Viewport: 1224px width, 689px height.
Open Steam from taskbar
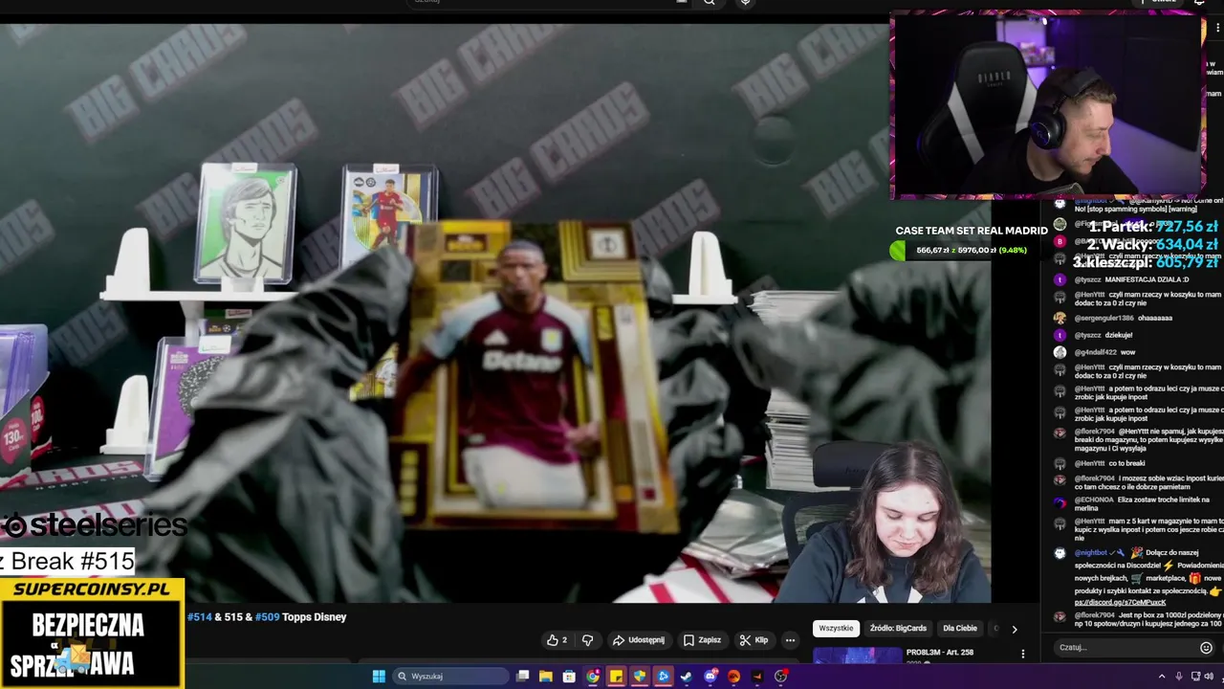[x=687, y=677]
